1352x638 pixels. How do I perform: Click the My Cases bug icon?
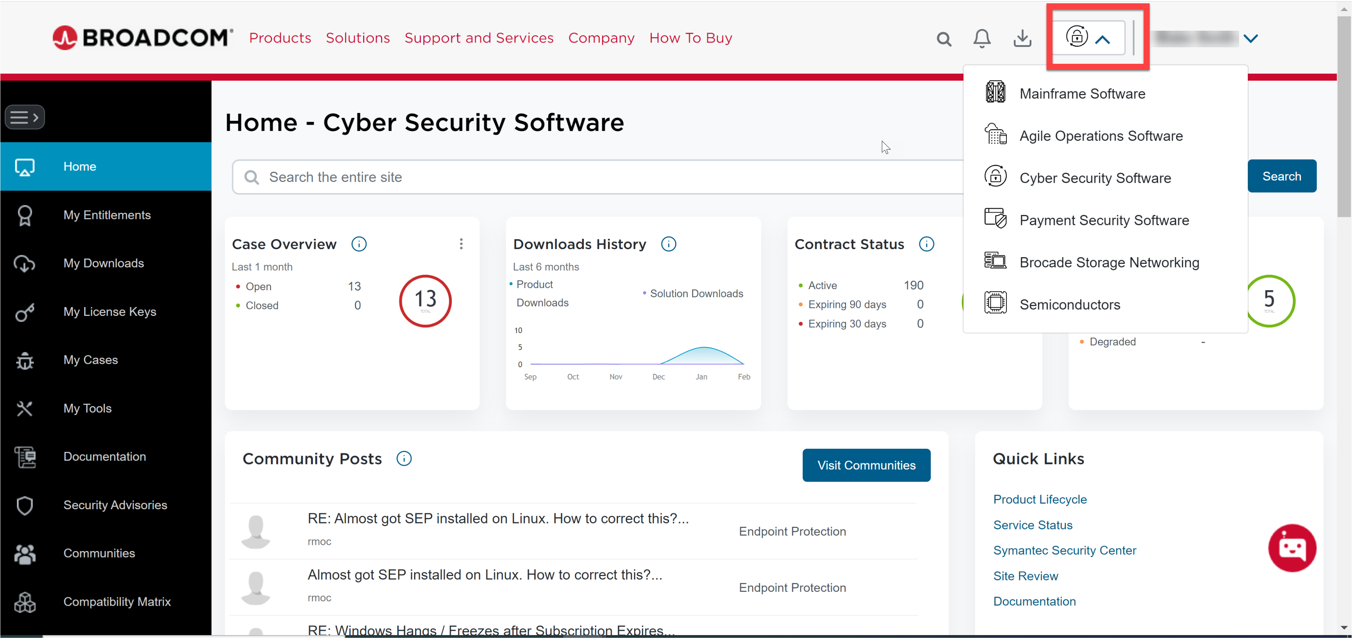pos(25,360)
